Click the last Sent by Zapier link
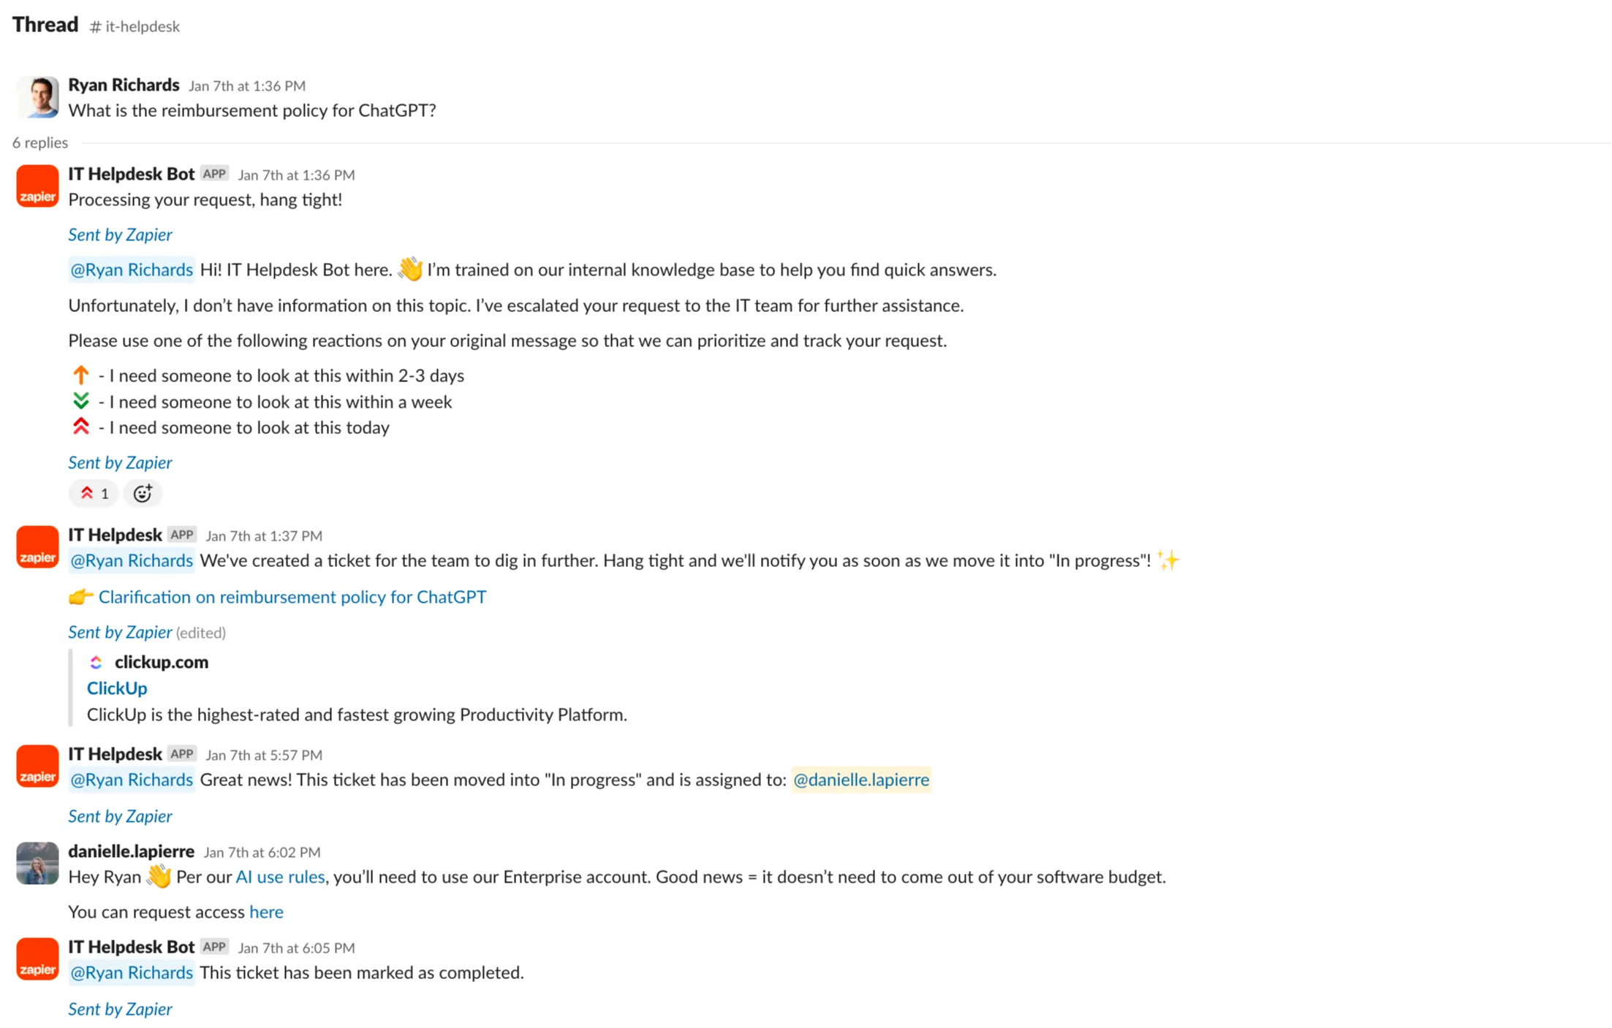 pyautogui.click(x=120, y=1009)
